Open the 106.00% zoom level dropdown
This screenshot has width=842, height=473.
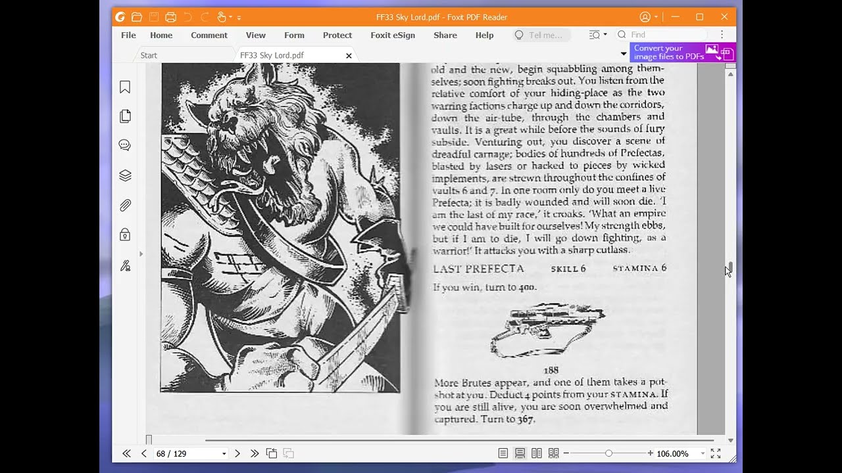click(x=702, y=454)
